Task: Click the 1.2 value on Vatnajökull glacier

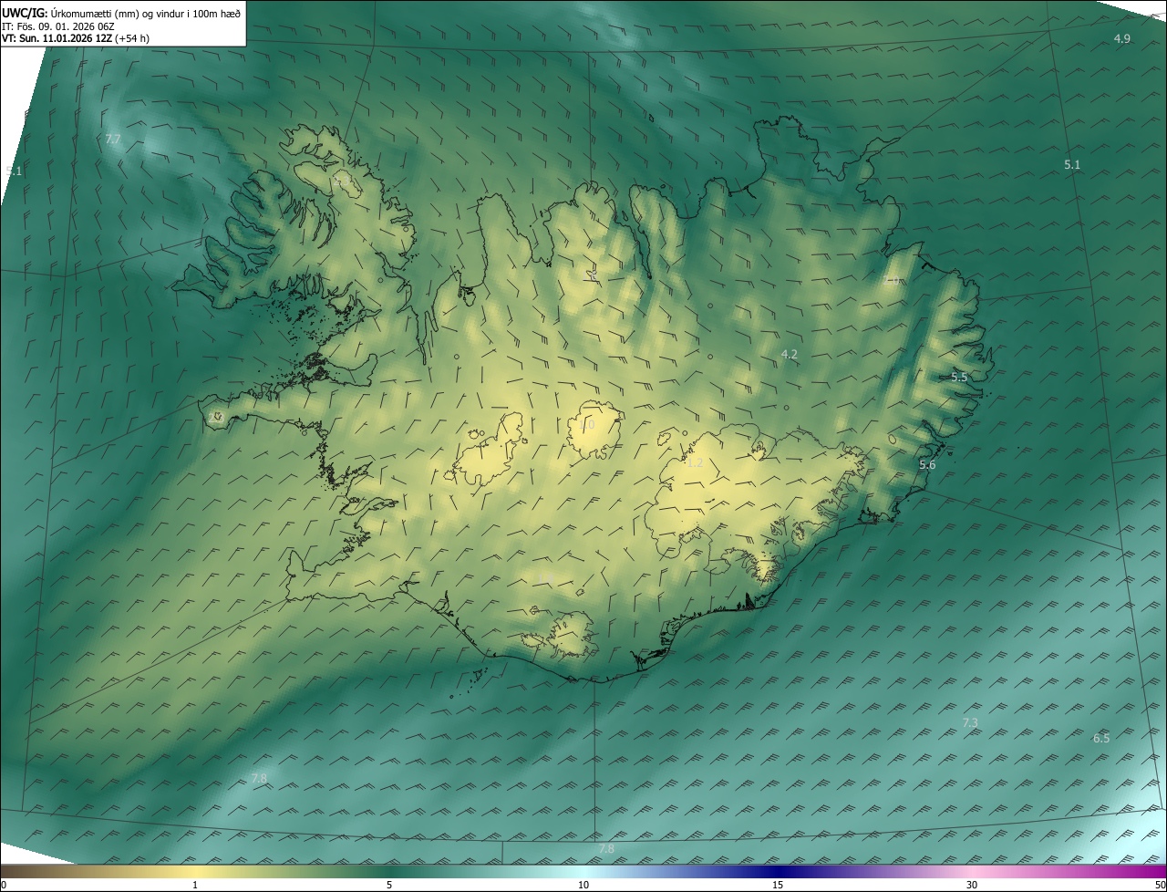Action: point(695,463)
